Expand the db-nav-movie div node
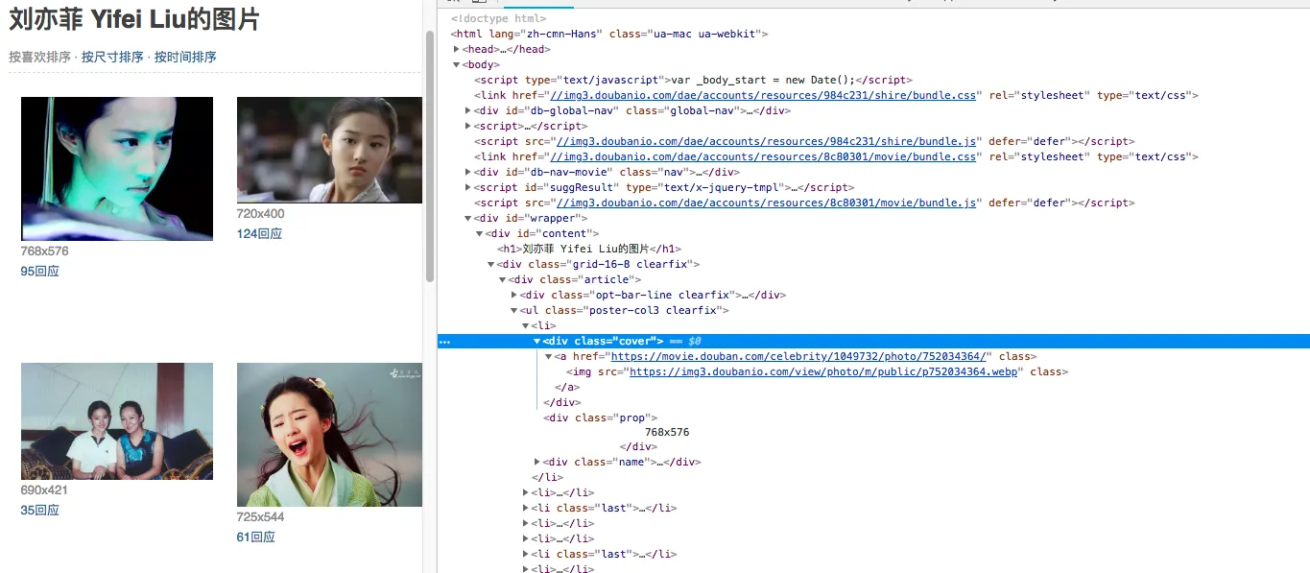 tap(468, 172)
